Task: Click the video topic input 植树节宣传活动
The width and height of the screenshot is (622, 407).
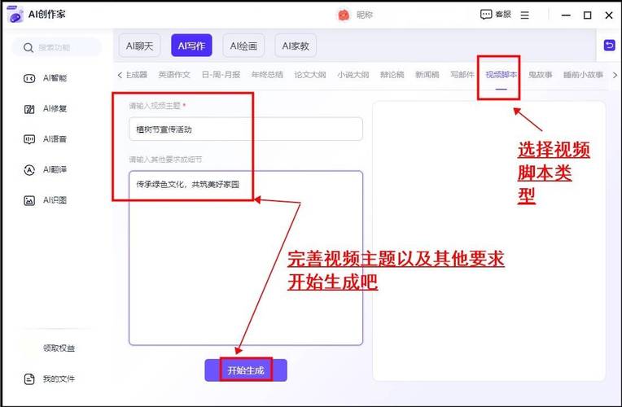Action: [246, 129]
